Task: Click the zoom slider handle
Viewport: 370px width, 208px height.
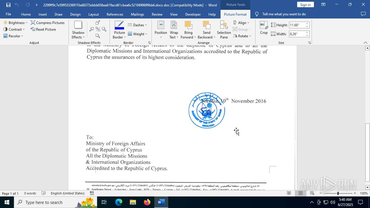Action: click(x=338, y=193)
